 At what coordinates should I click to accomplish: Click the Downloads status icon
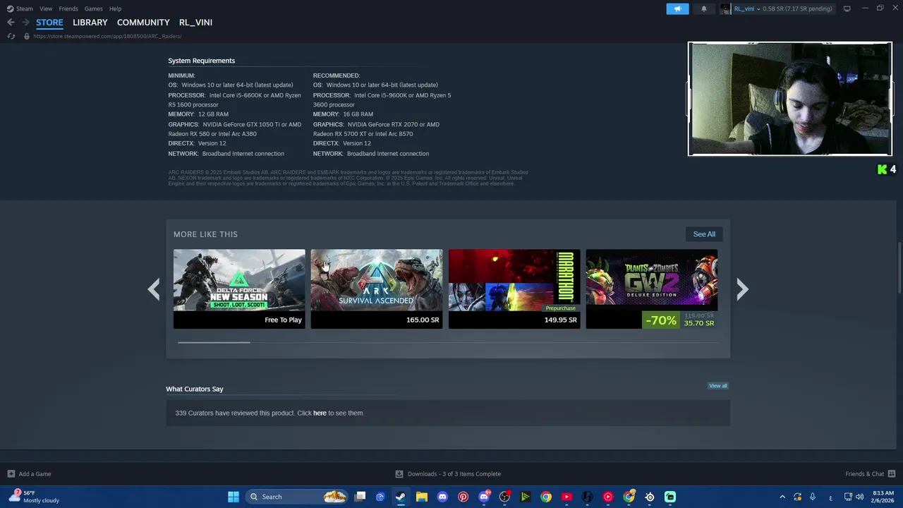399,473
